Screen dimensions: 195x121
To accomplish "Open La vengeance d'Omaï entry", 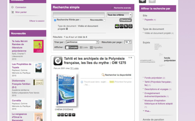I will pyautogui.click(x=19, y=117).
